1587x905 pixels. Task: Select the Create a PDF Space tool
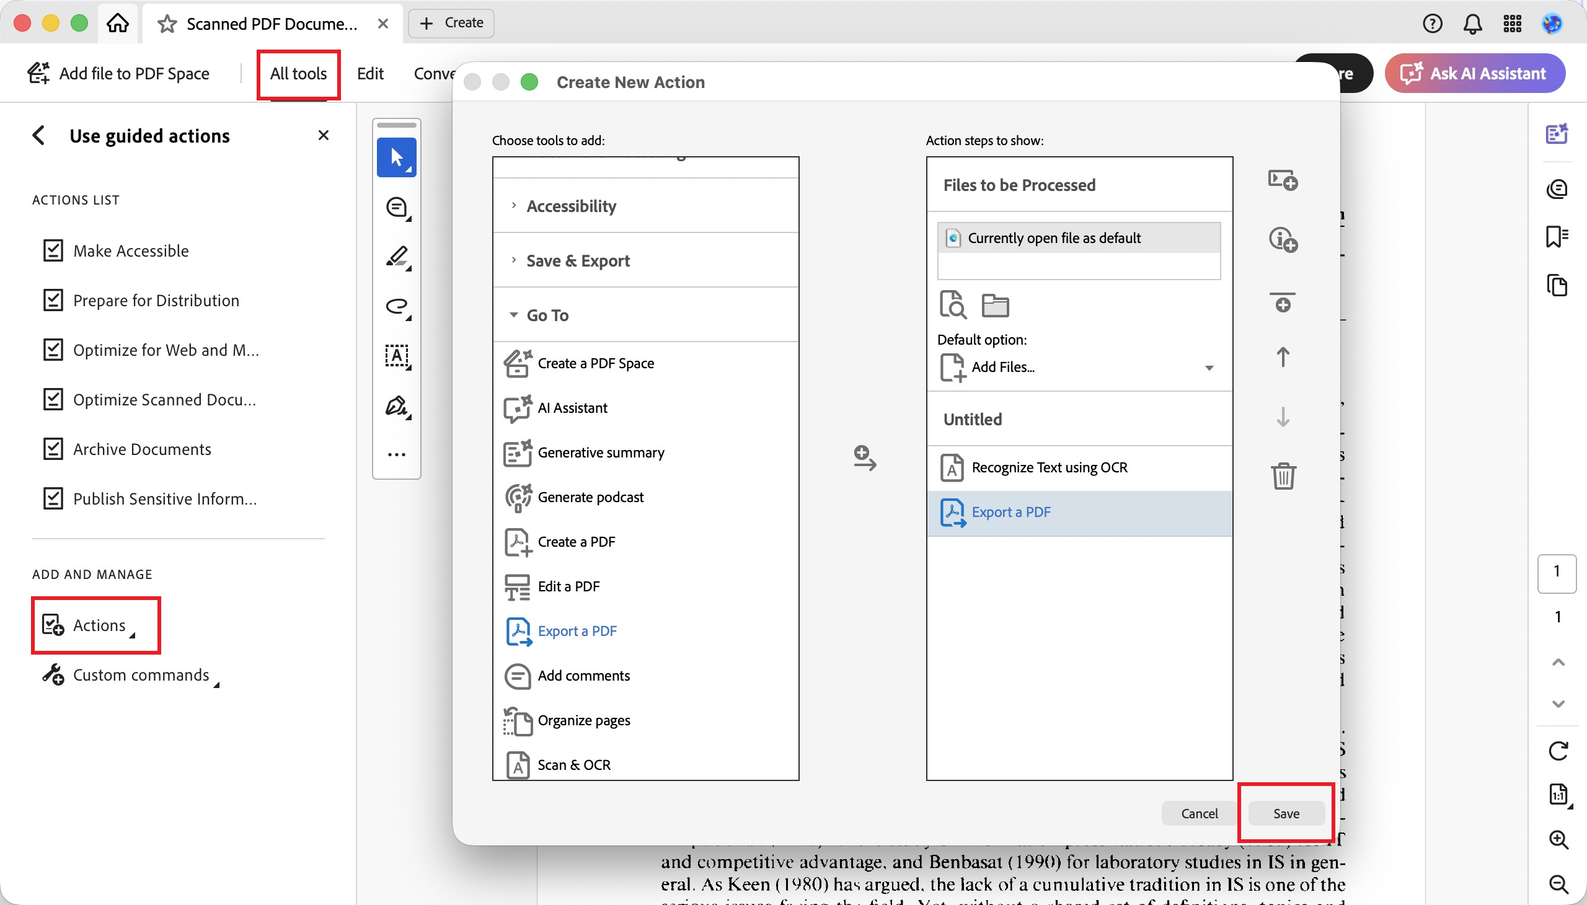coord(645,364)
